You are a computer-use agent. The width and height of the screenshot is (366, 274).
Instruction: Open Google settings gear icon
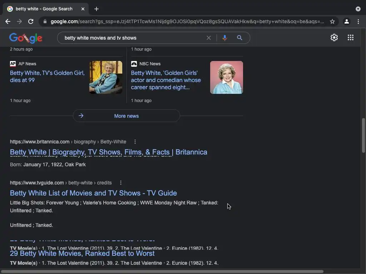[x=334, y=37]
